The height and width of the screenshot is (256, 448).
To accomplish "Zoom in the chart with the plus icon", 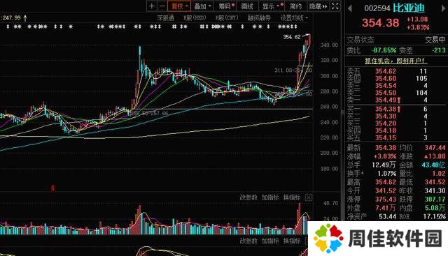I will point(152,6).
